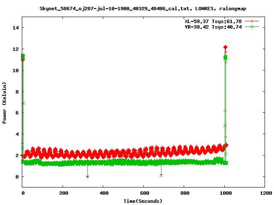Viewport: 274px width, 205px height.
Task: Click the XL-59.37 Tsys:61.78 legend entry
Action: click(213, 21)
